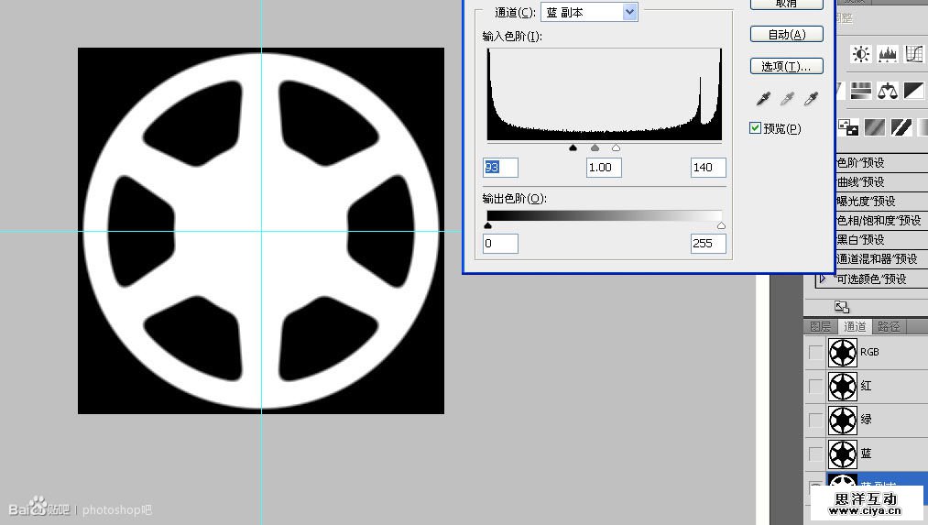The width and height of the screenshot is (928, 525).
Task: Click the 自动(A) button
Action: pyautogui.click(x=786, y=35)
